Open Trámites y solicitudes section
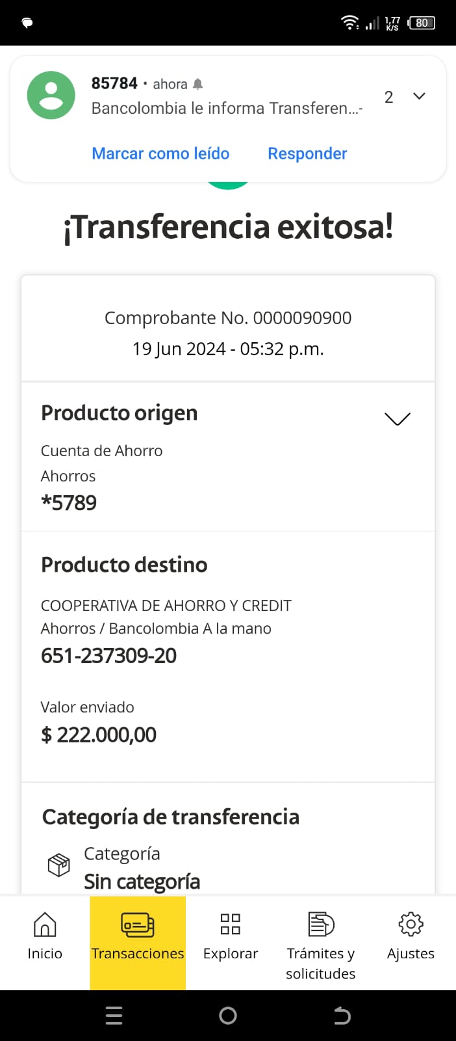Screen dimensions: 456x1041 320,925
